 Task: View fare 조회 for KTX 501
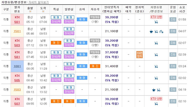(x=173, y=19)
